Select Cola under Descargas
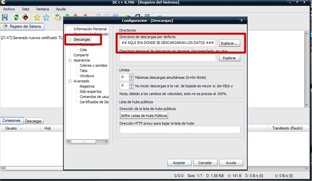The width and height of the screenshot is (312, 181). click(83, 50)
